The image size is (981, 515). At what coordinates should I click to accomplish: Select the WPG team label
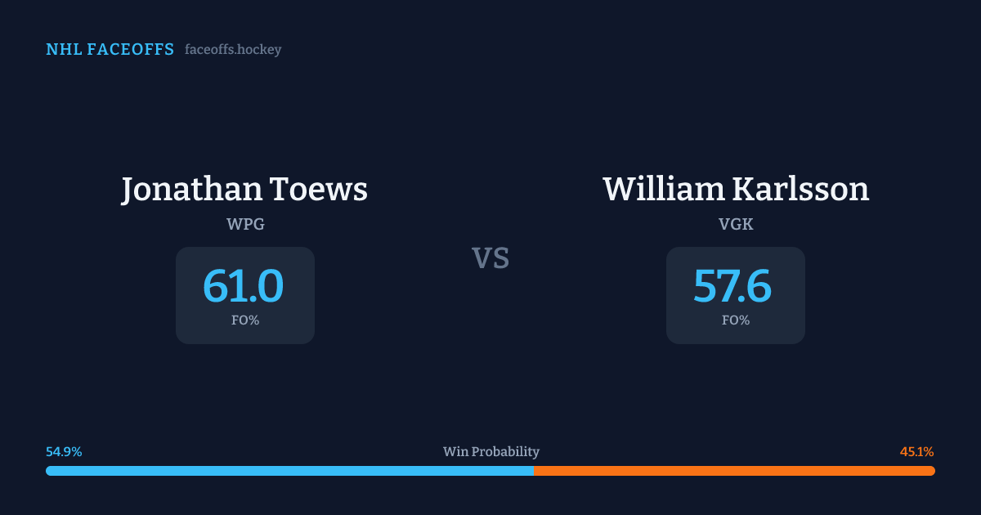pos(245,225)
